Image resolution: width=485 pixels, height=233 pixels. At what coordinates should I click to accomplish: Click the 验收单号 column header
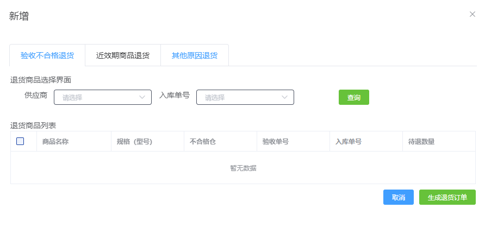tap(275, 142)
